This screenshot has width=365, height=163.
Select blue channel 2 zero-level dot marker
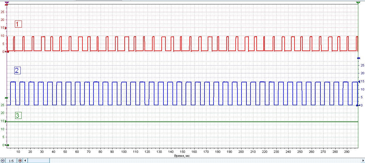click(357, 105)
